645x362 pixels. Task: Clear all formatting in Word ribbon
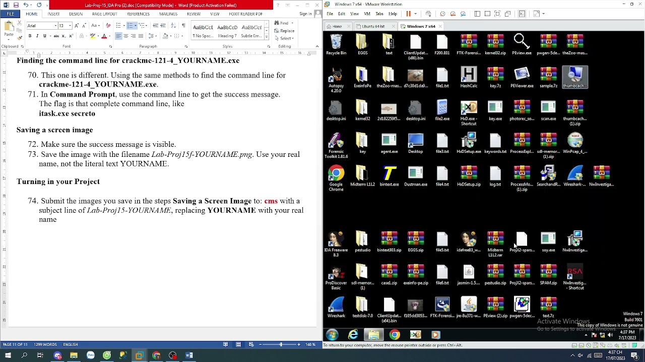(108, 26)
